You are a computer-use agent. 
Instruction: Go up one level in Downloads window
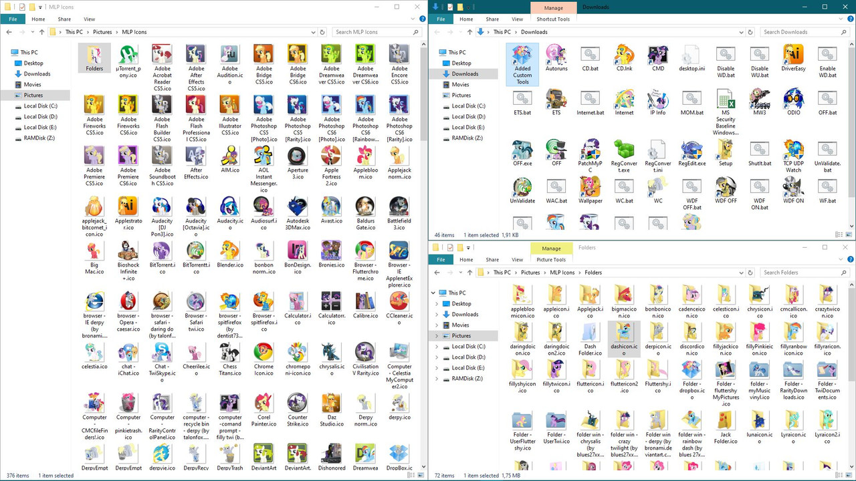coord(469,32)
